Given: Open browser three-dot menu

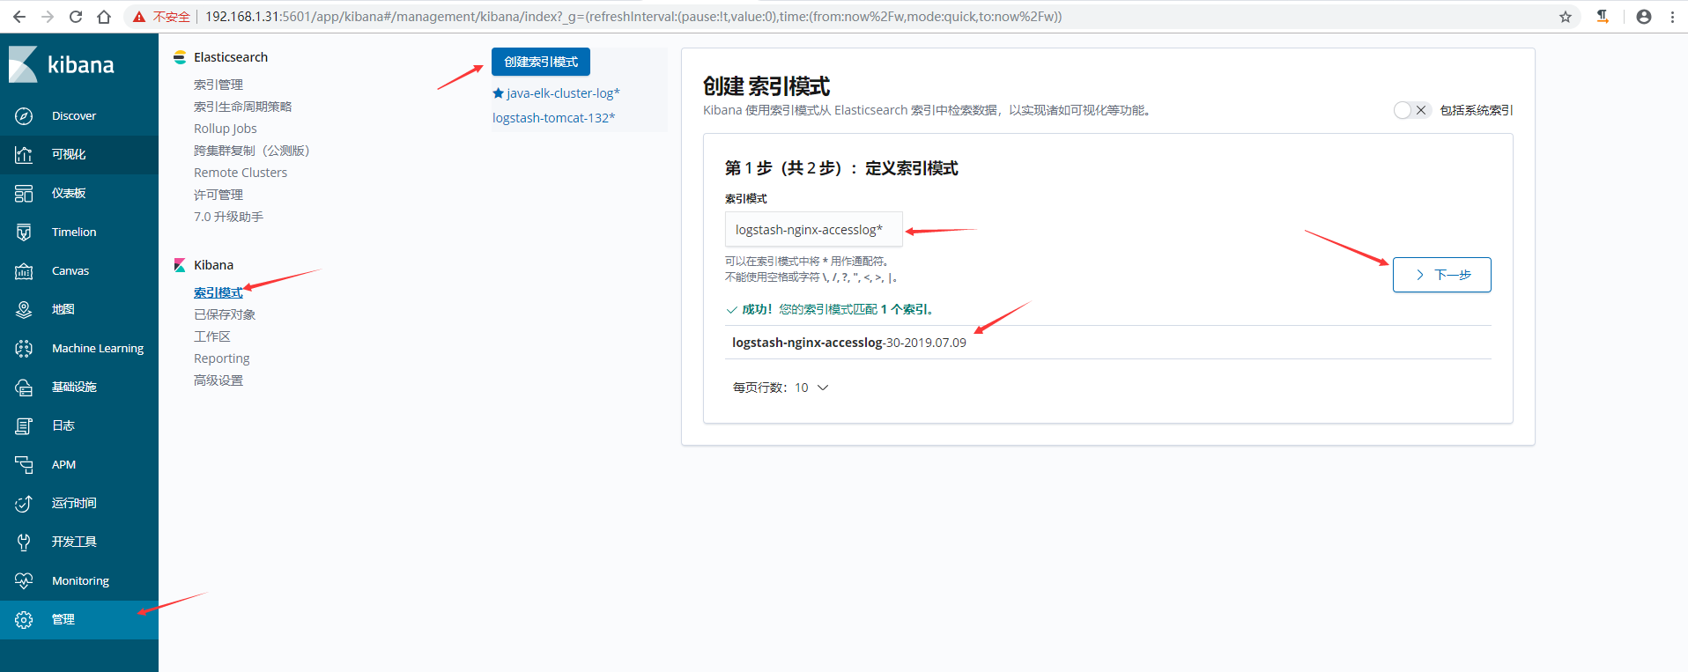Looking at the screenshot, I should (x=1672, y=17).
